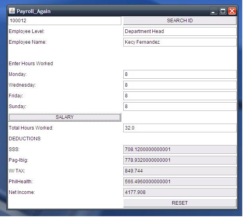This screenshot has height=217, width=243.
Task: Select the Pag-Ibig deduction value field
Action: 180,160
